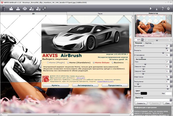
Task: Switch to the До (Before) tab
Action: (33, 14)
